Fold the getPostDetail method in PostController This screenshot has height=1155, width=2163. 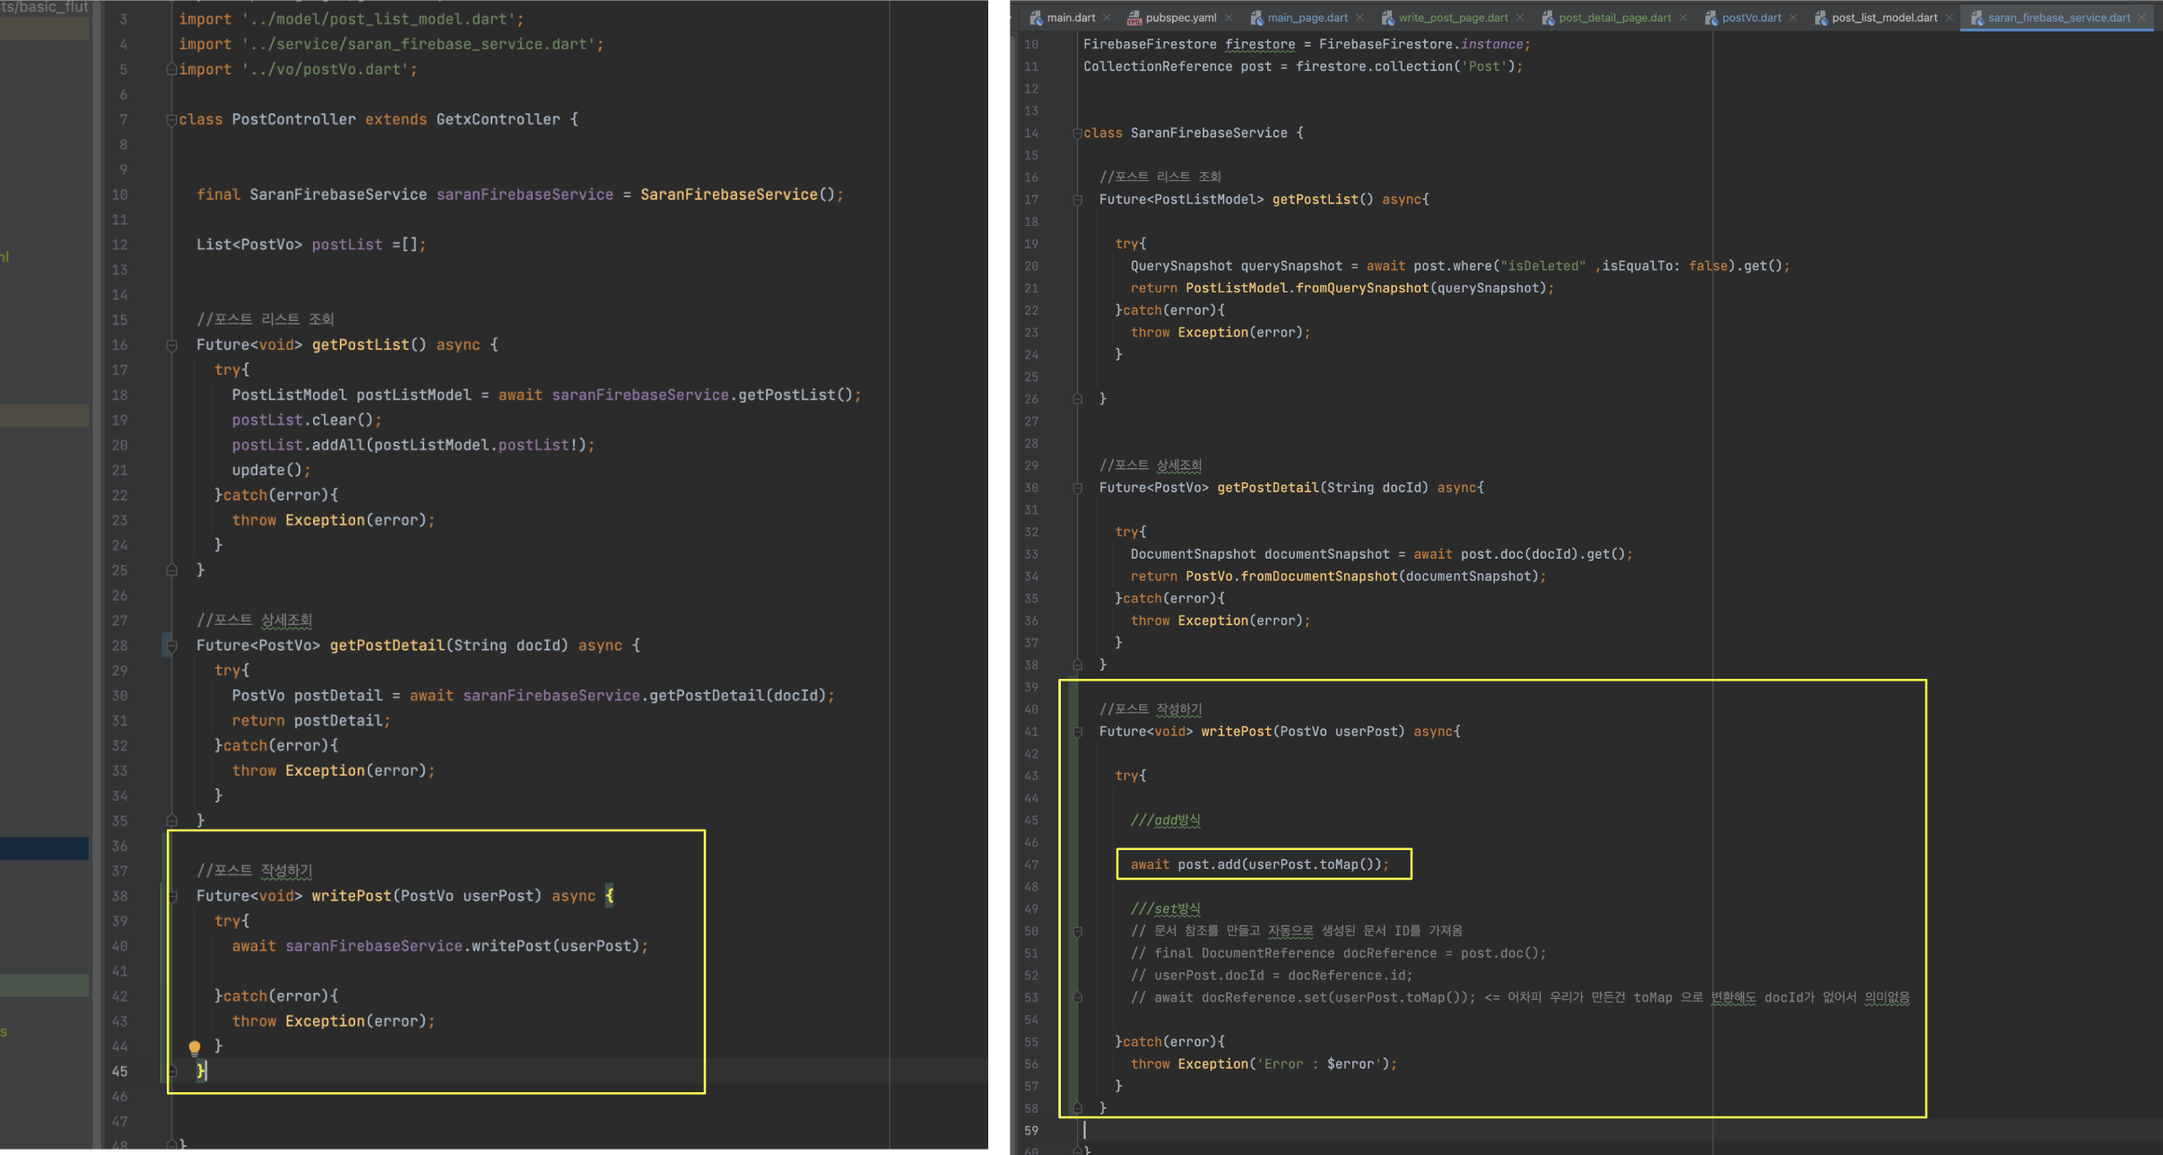(171, 646)
